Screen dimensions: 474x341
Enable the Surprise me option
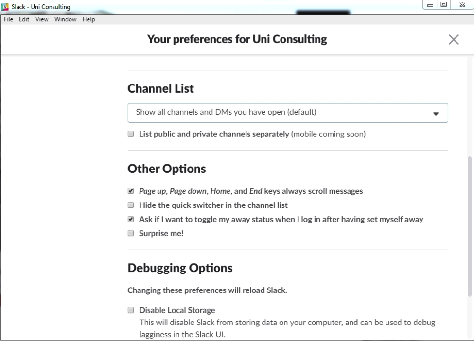point(130,233)
